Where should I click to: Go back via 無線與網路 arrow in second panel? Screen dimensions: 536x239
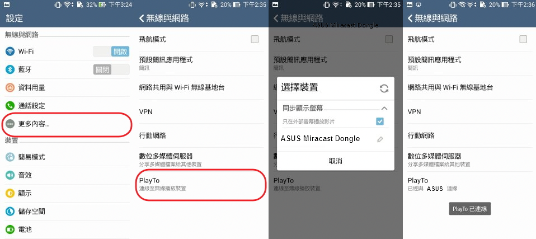tap(142, 18)
